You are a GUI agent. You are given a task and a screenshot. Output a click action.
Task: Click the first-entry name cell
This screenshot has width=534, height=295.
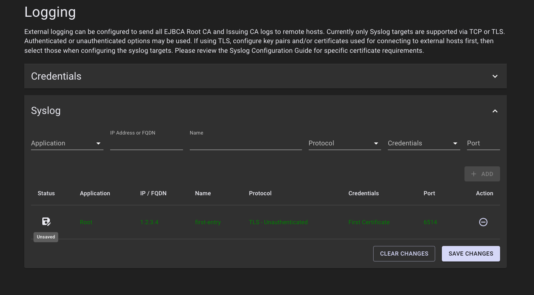point(208,222)
